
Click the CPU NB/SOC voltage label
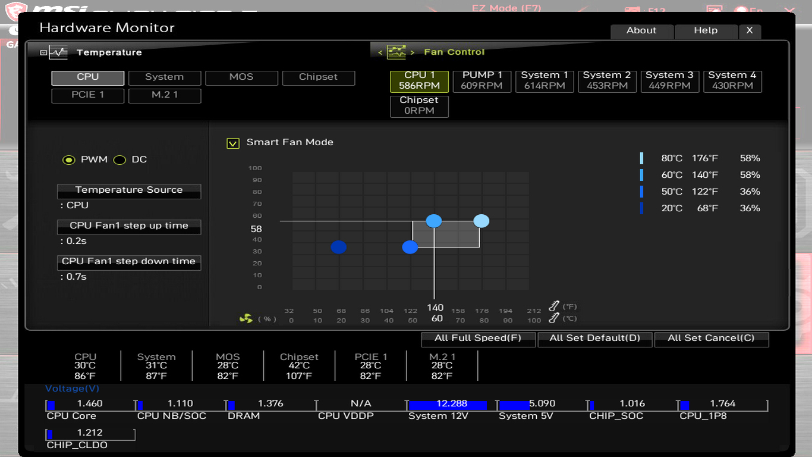tap(172, 416)
